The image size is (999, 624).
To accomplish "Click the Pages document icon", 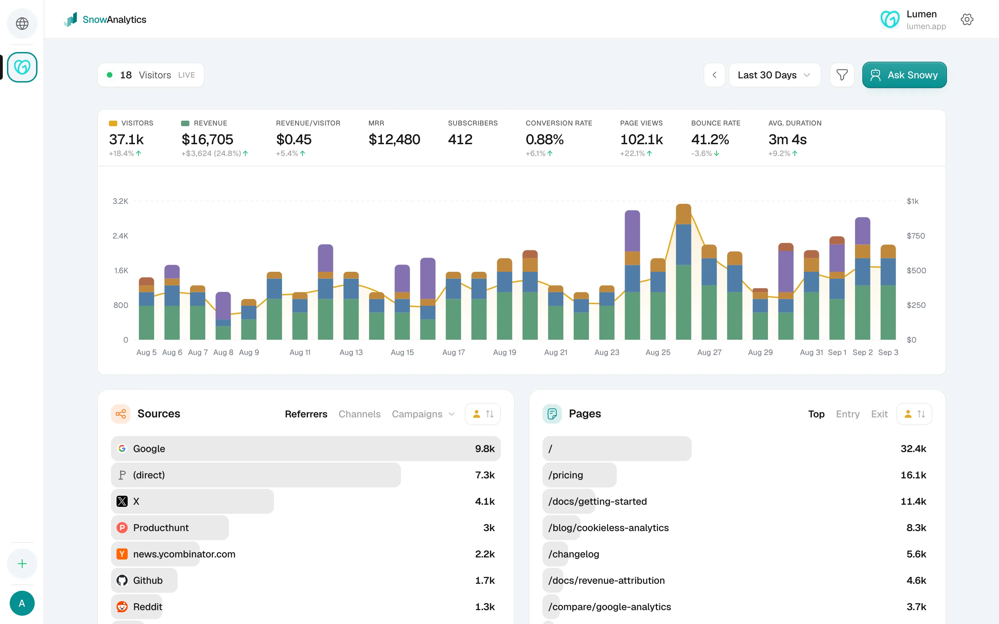I will (x=552, y=414).
